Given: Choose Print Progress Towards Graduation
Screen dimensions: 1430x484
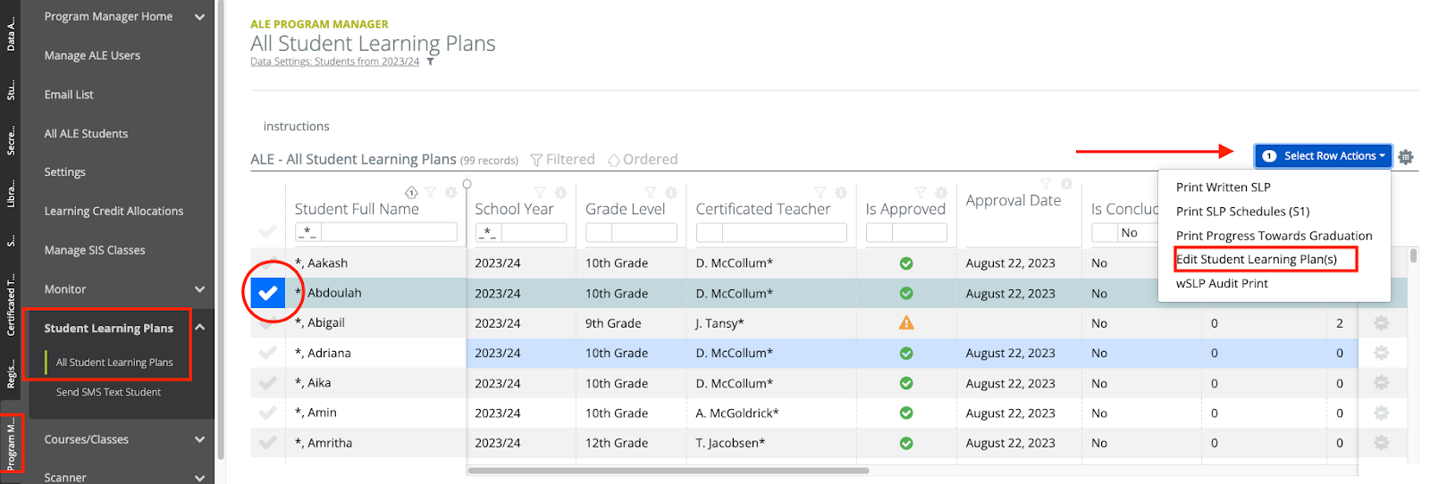Looking at the screenshot, I should click(1274, 236).
